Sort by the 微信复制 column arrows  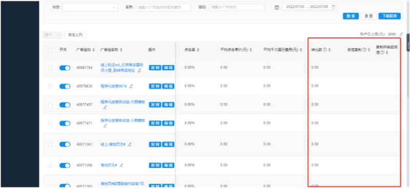point(369,50)
